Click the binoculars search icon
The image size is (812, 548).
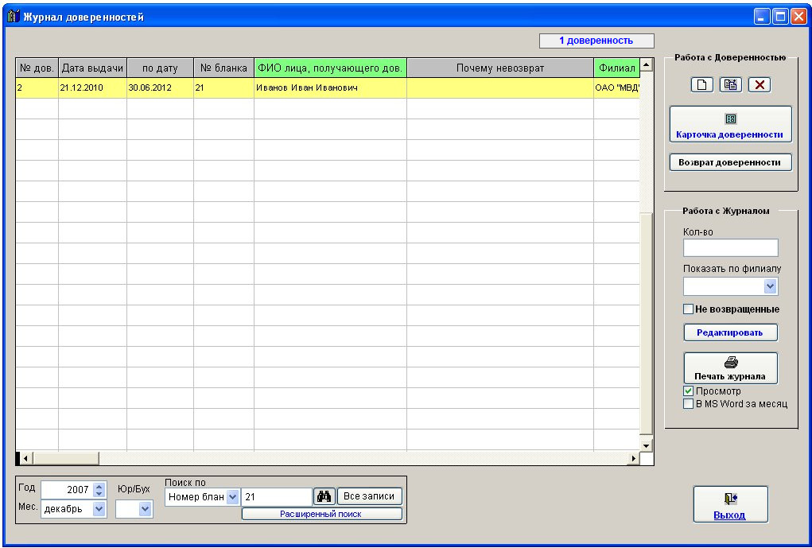[x=324, y=496]
